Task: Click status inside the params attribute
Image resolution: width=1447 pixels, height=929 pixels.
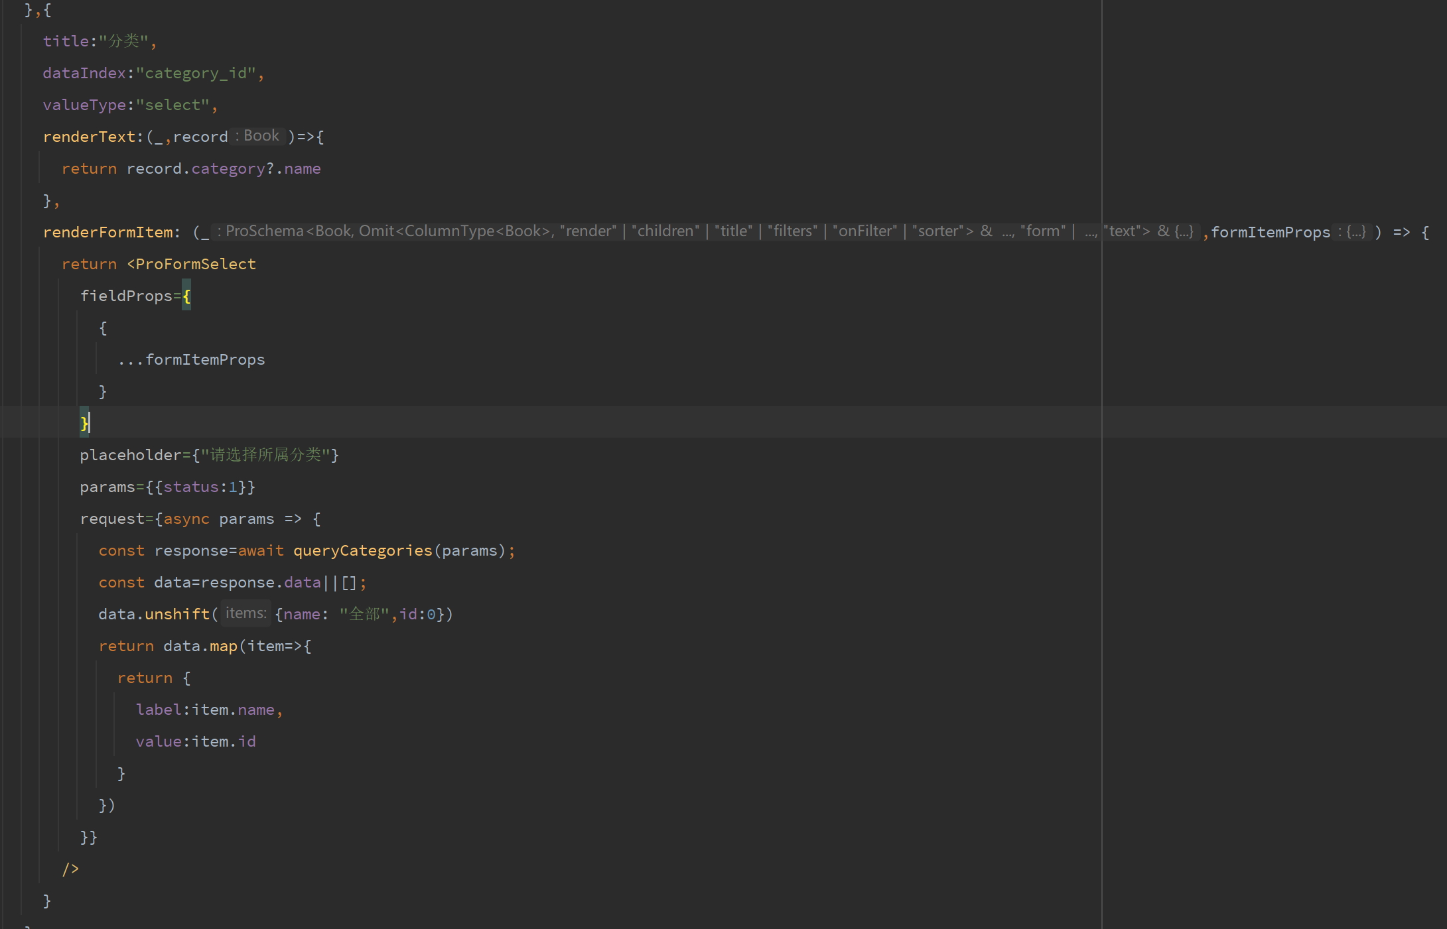Action: point(191,487)
